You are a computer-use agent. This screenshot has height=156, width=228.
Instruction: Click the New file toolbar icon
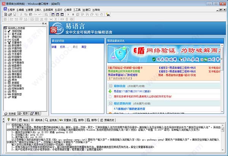point(6,14)
